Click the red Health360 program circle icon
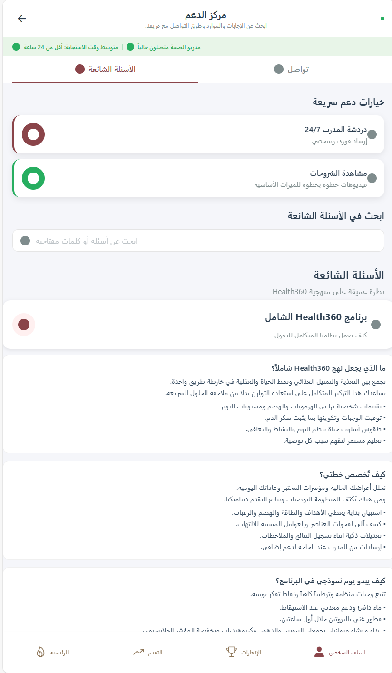The width and height of the screenshot is (392, 673). (x=24, y=325)
